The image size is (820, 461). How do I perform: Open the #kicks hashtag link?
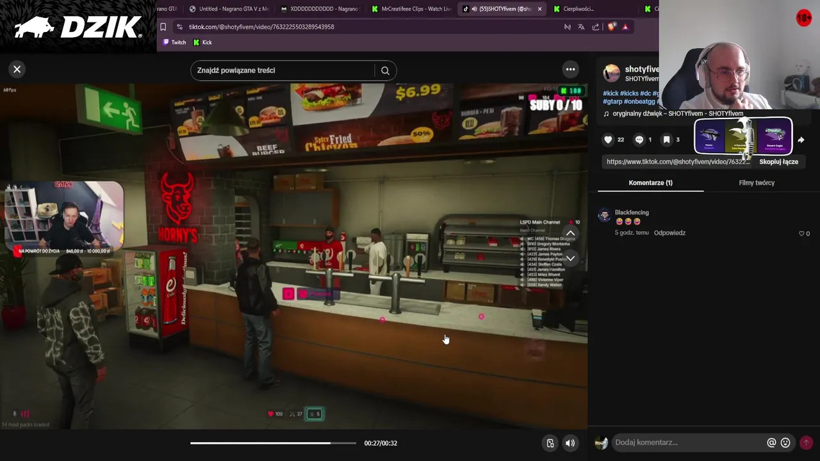tap(629, 93)
